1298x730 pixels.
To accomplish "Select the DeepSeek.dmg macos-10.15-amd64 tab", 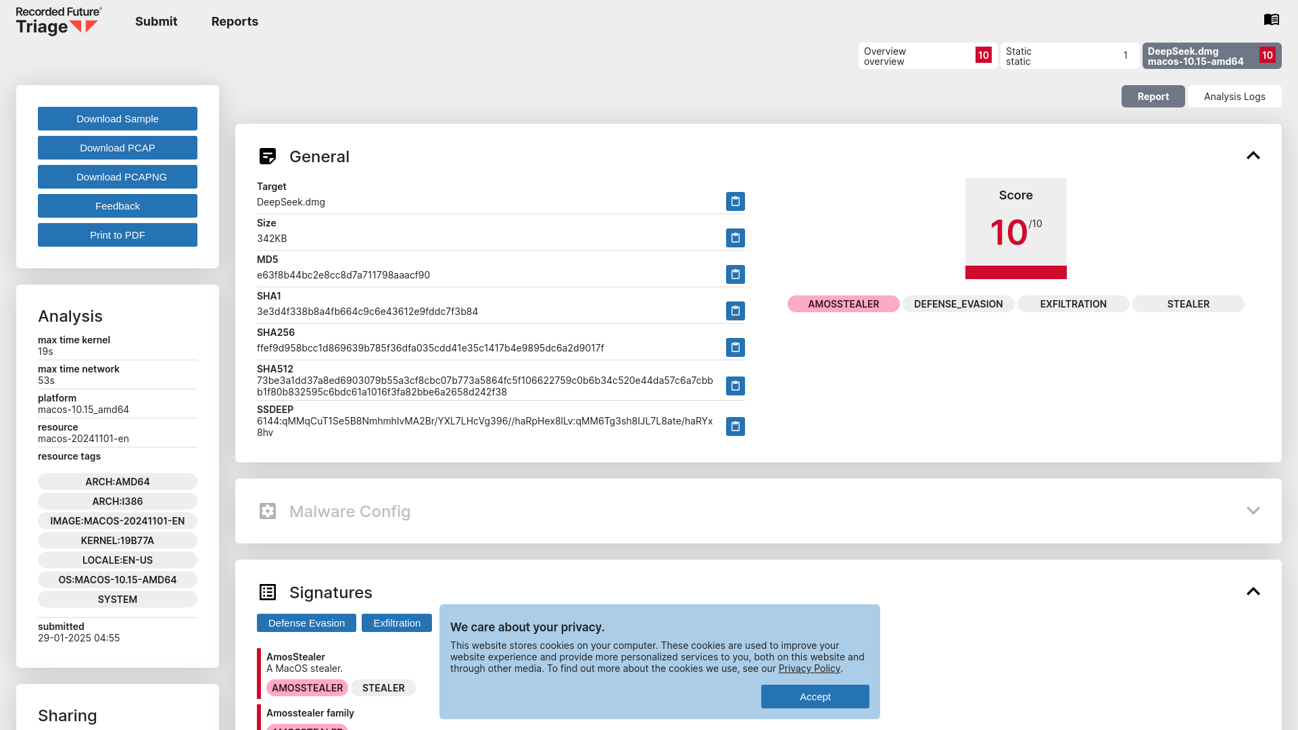I will click(1211, 56).
